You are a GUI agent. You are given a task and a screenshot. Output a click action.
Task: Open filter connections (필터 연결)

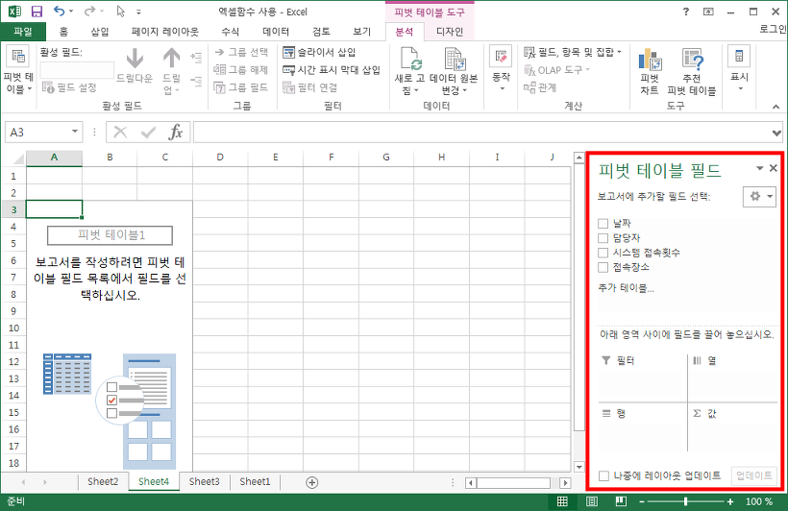[x=310, y=87]
